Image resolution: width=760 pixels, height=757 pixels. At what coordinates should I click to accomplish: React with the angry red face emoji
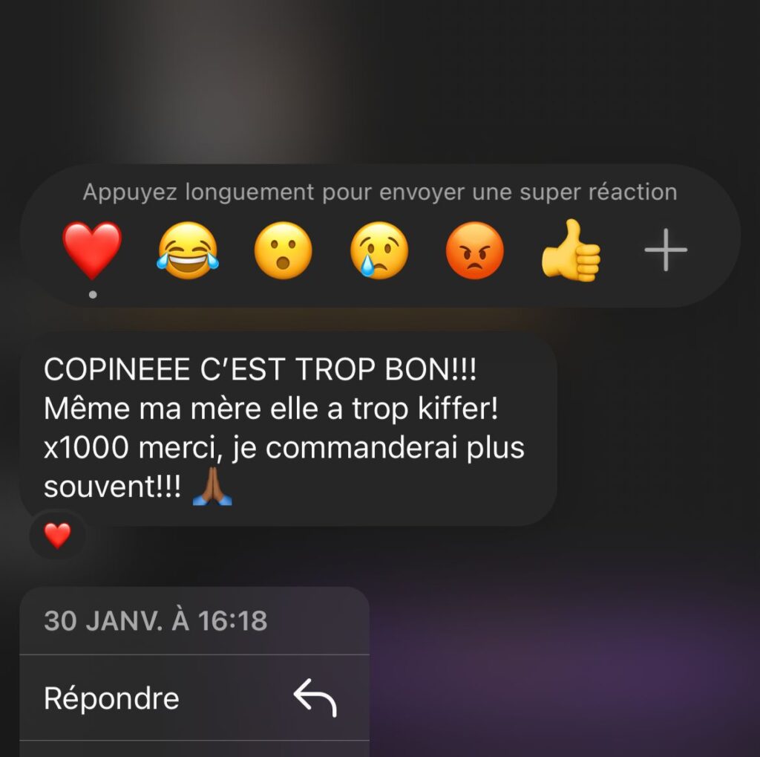(474, 250)
